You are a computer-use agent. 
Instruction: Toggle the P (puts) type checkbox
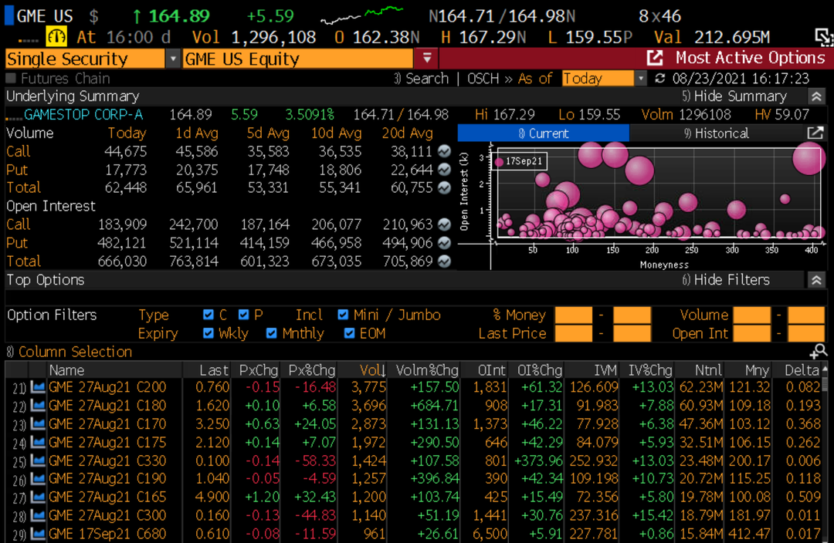point(243,315)
